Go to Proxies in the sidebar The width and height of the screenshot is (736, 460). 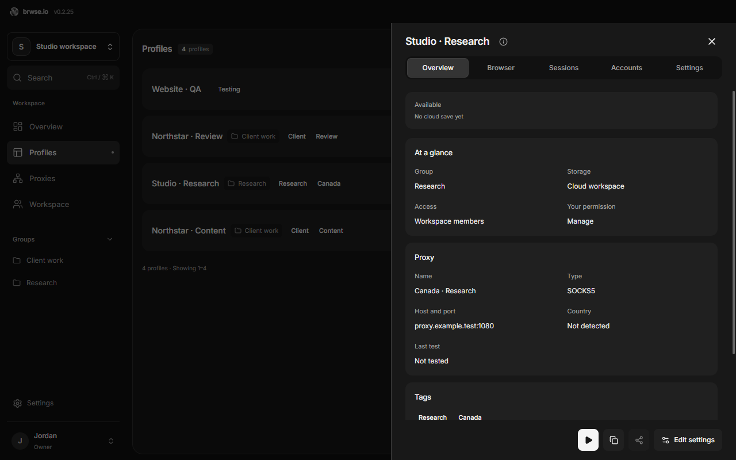click(63, 178)
